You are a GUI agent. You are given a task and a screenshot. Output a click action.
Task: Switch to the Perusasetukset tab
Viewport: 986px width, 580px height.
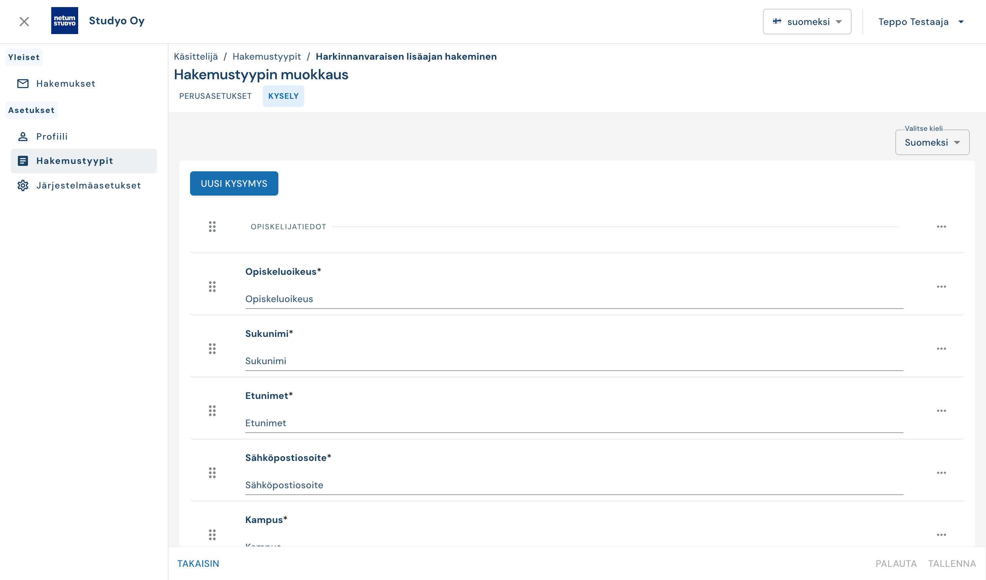pos(215,96)
